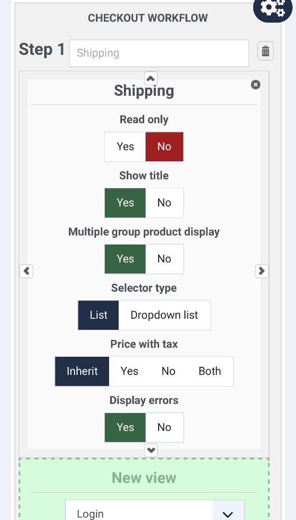Delete Step 1 with trash icon

point(266,51)
